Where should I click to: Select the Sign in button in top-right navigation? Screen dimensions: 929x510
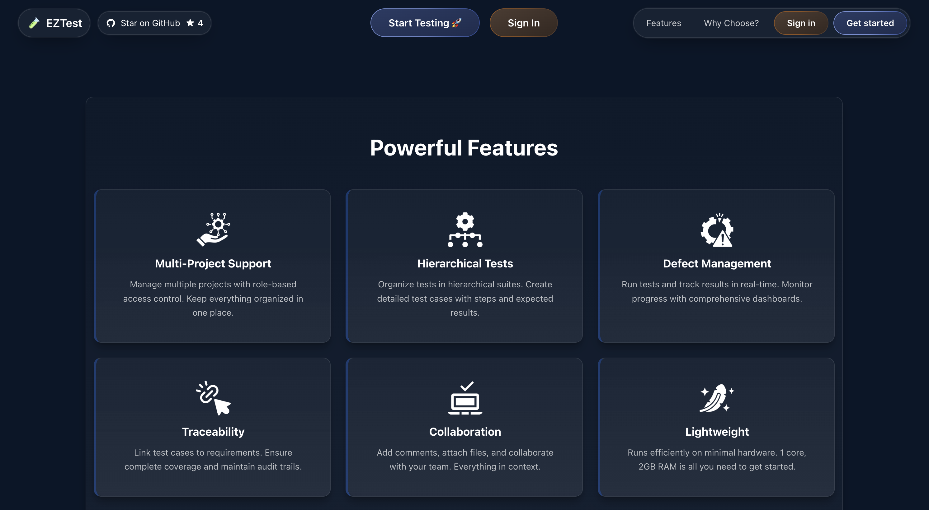801,23
